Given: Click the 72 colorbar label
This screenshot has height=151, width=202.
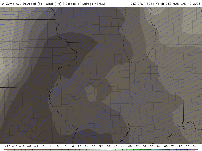Looking at the screenshot, I should (173, 146).
